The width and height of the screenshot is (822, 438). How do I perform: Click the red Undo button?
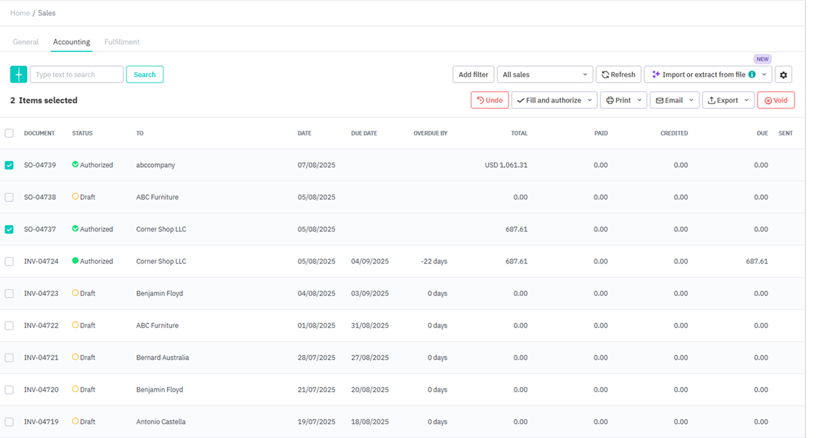[x=490, y=100]
